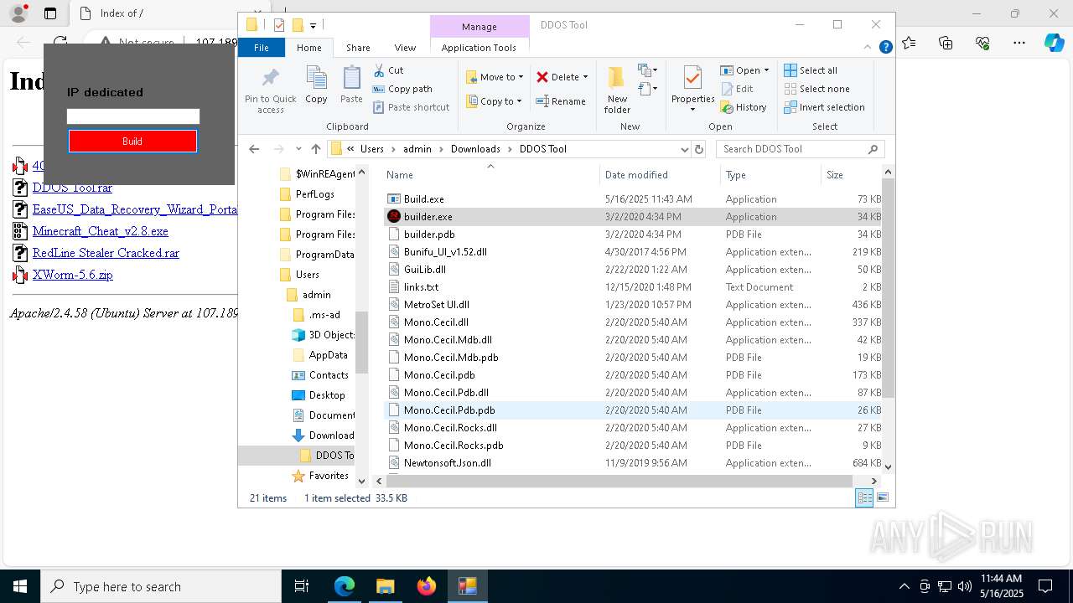Click Edit in the Open group

[737, 89]
